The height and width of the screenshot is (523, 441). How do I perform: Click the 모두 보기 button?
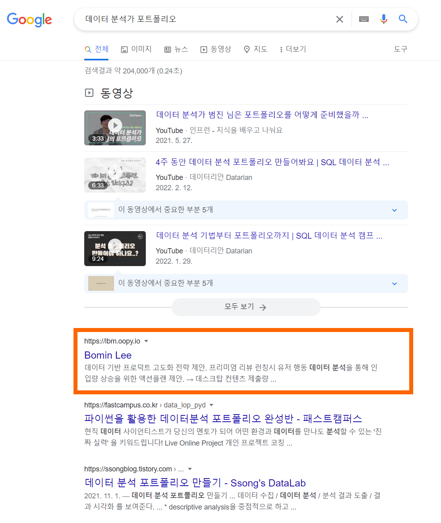coord(246,307)
